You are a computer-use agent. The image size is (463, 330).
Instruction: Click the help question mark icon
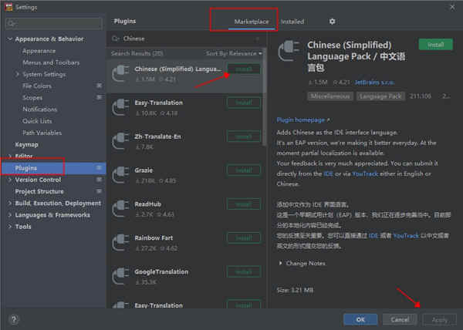click(14, 319)
